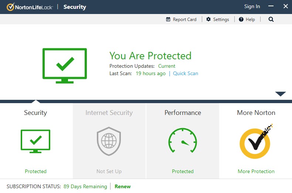Viewport: 292px width, 193px height.
Task: Click Protected status under Performance tile
Action: (x=183, y=171)
